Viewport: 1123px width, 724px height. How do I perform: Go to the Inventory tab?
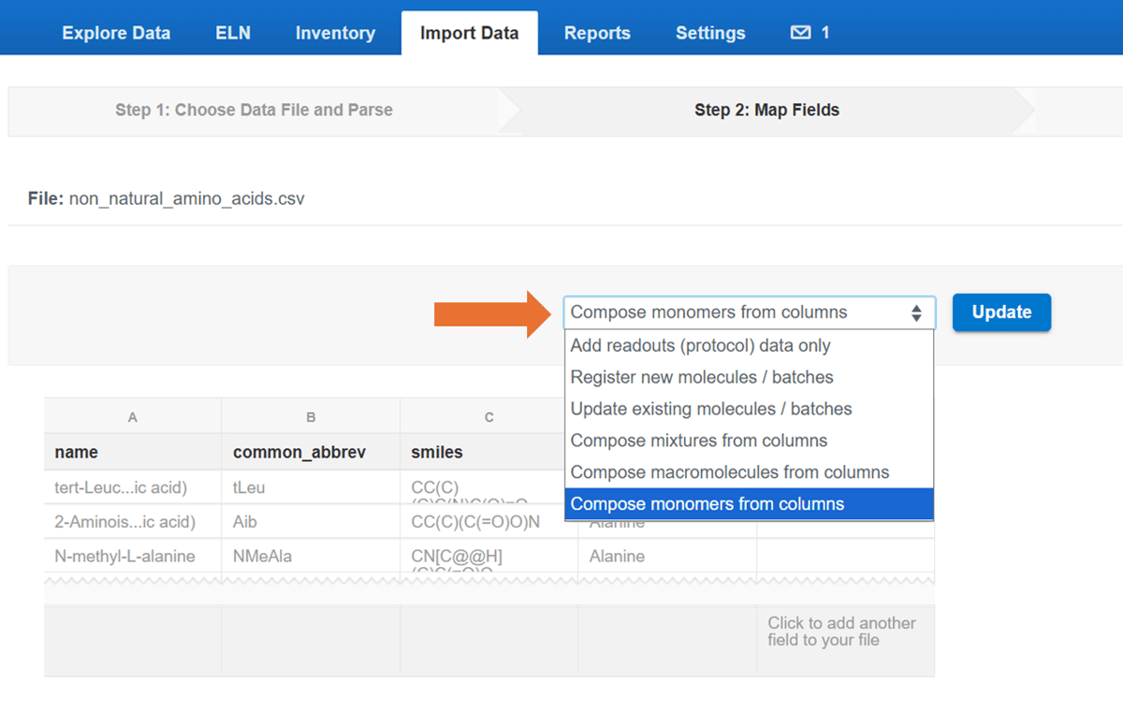click(x=335, y=33)
